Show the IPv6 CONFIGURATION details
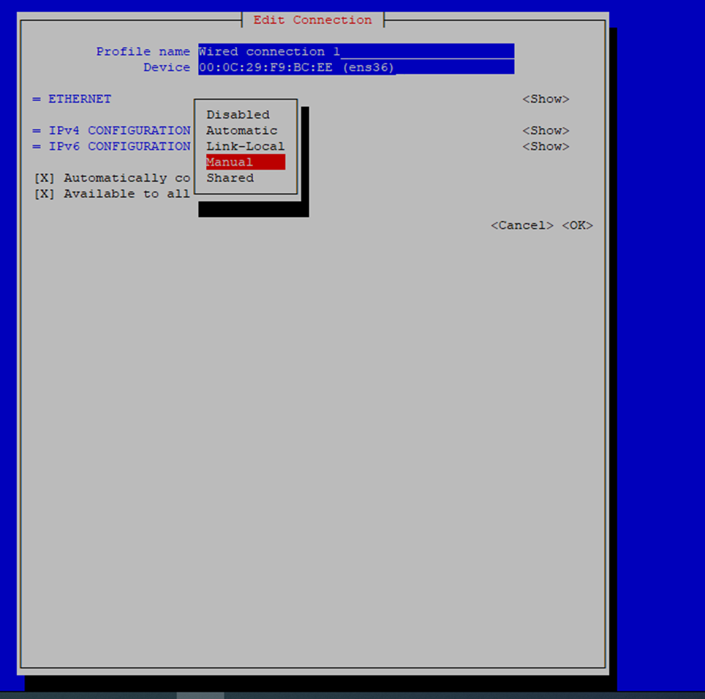This screenshot has height=699, width=705. click(x=545, y=147)
